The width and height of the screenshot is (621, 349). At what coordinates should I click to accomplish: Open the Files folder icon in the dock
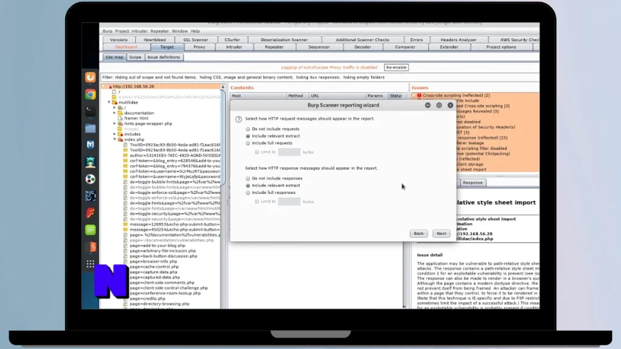coord(90,128)
